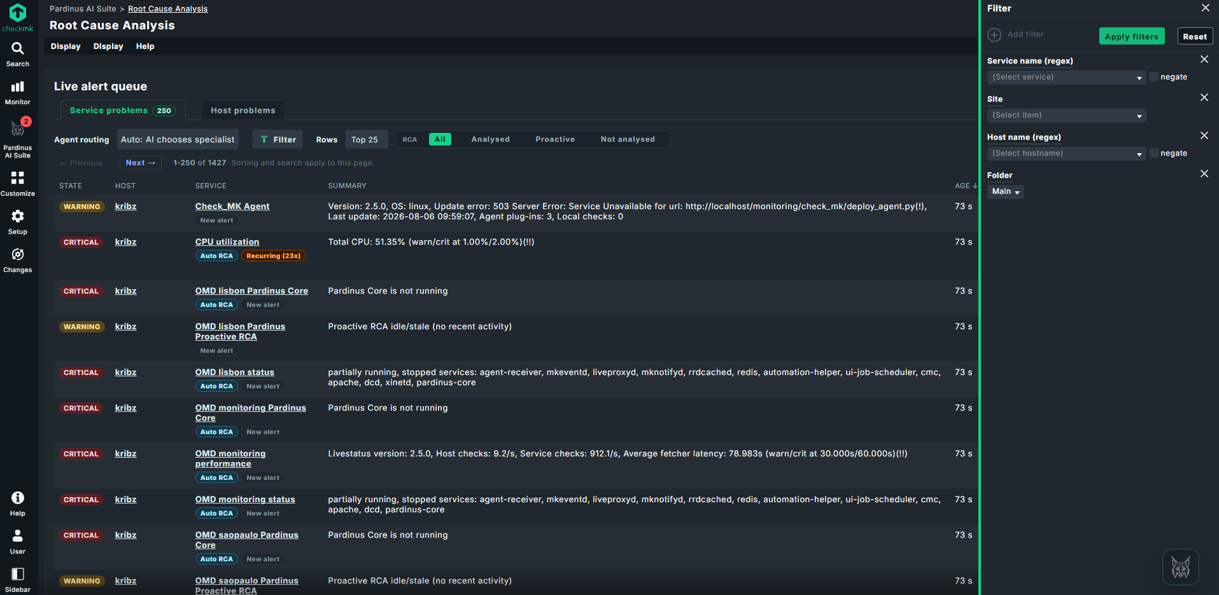The height and width of the screenshot is (595, 1219).
Task: Open the Help menu
Action: tap(145, 46)
